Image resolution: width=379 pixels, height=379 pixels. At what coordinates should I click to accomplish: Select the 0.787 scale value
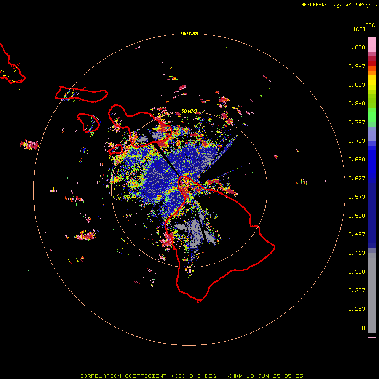tap(357, 122)
